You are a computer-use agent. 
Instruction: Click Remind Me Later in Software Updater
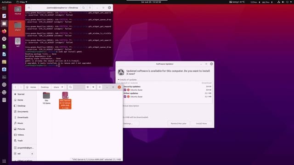[179, 123]
